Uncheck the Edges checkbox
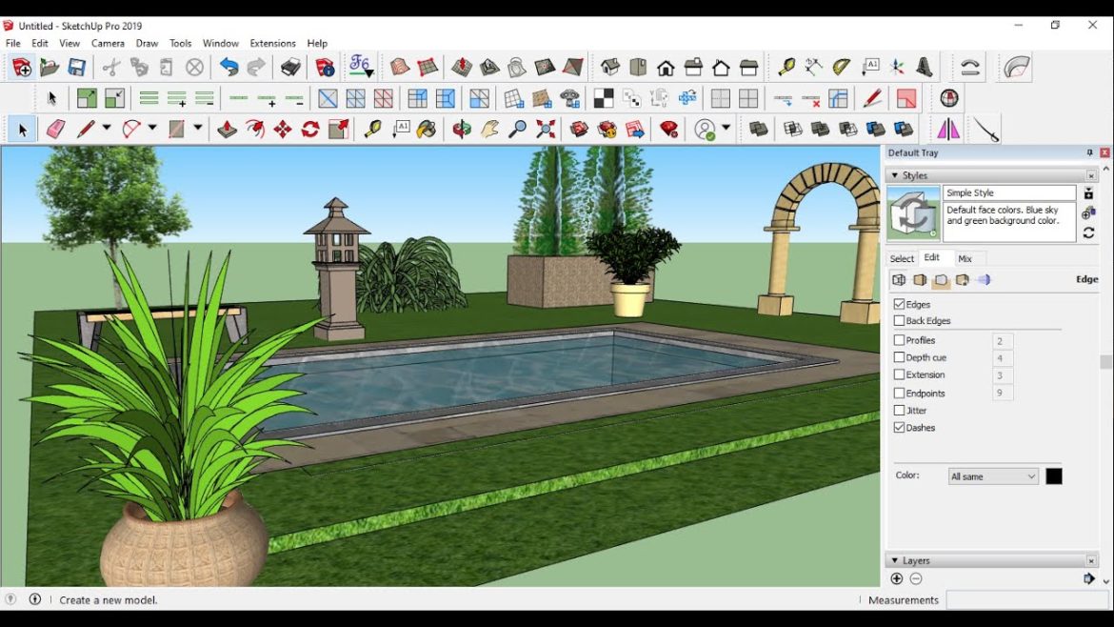1114x627 pixels. click(x=899, y=304)
